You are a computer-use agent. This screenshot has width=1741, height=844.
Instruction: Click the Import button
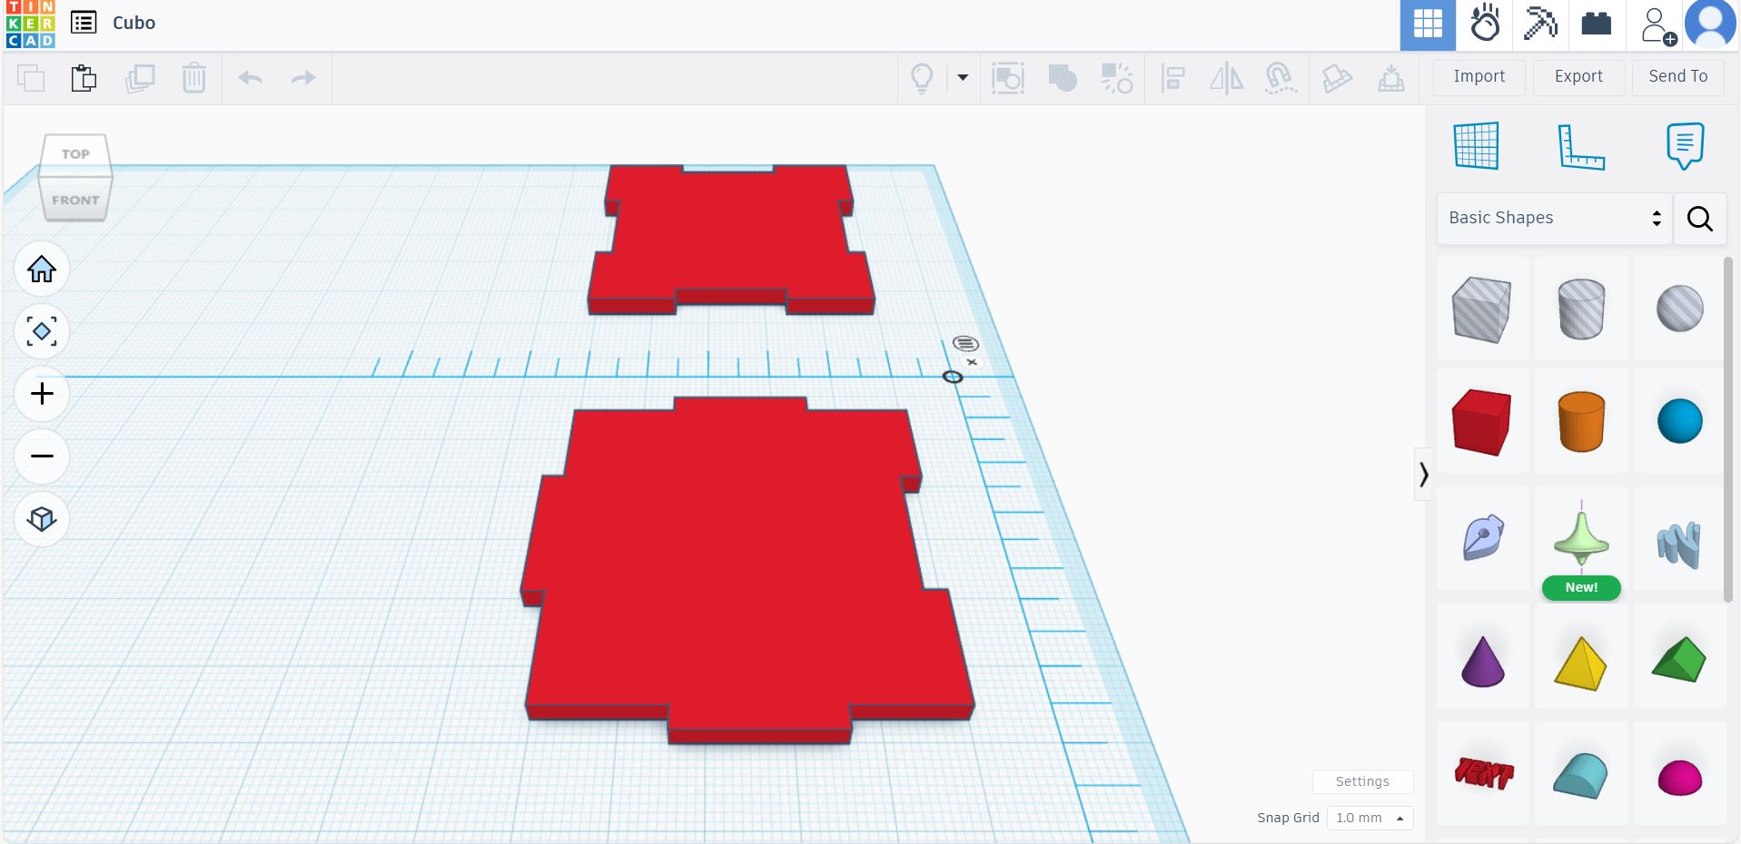point(1478,77)
